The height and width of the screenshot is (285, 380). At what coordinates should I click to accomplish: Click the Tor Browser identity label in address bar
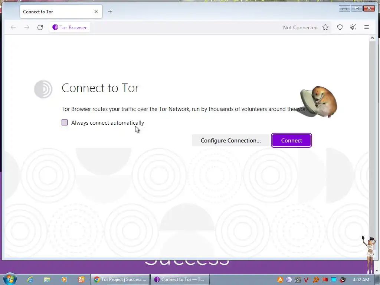click(x=70, y=27)
